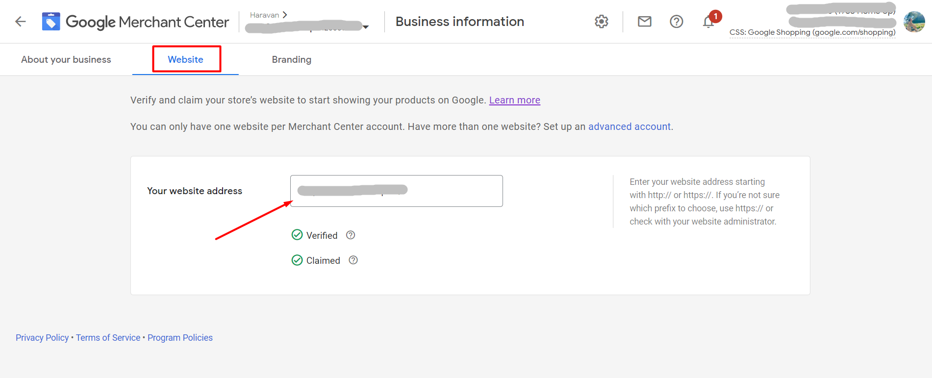Click the help icon beside Claimed
Screen dimensions: 932x378
tap(353, 260)
